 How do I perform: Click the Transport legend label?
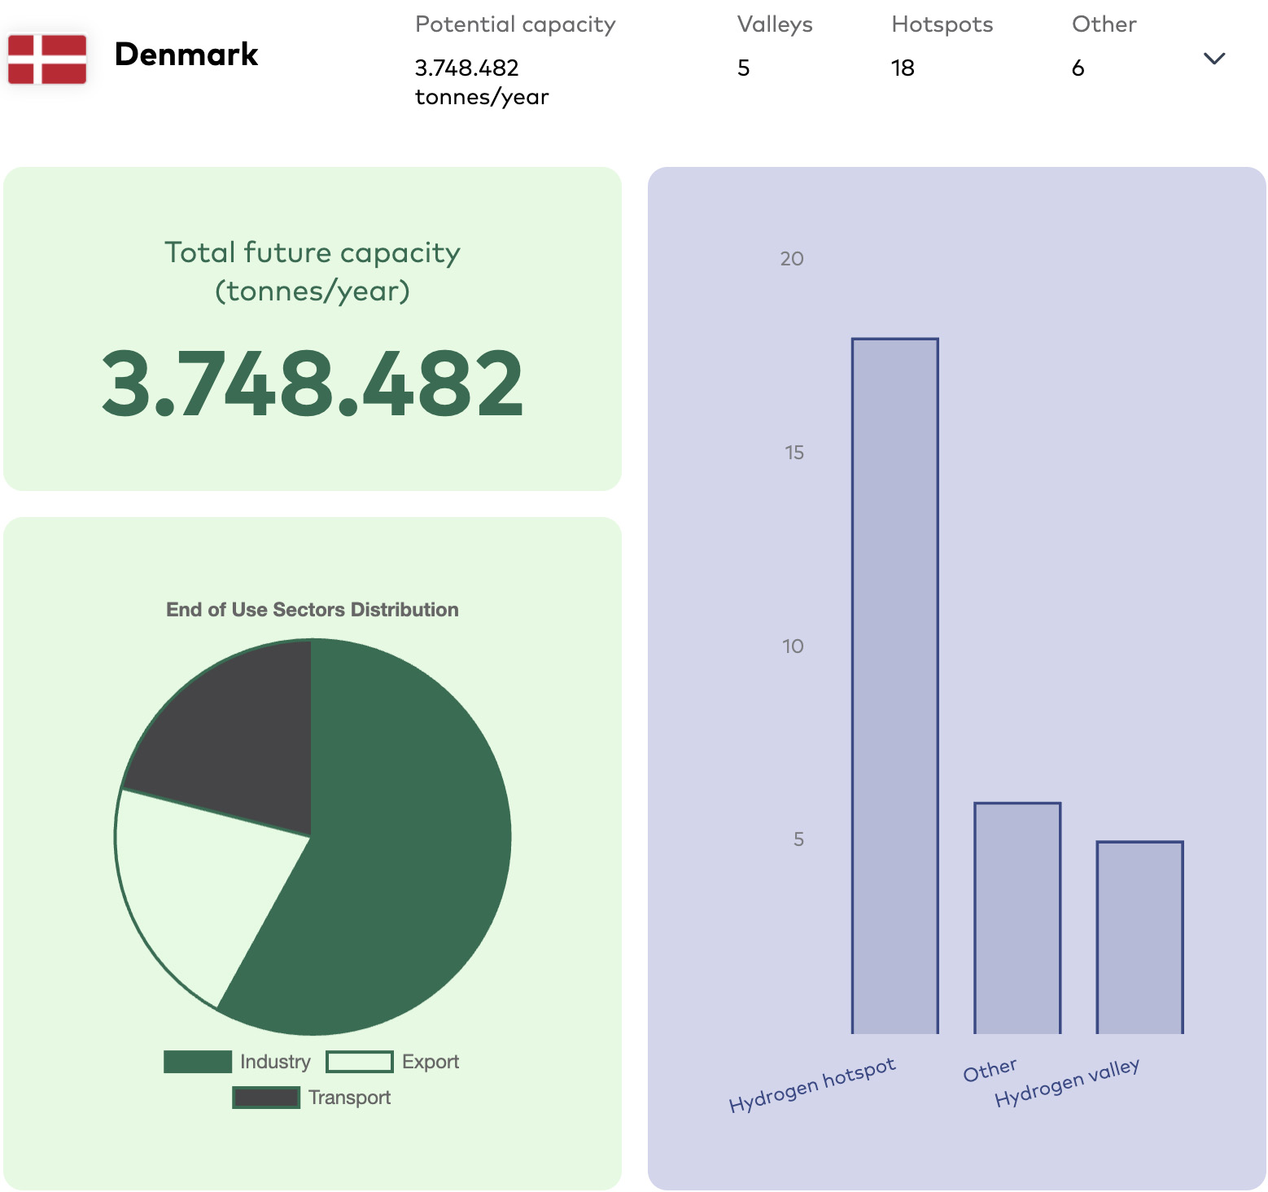click(x=350, y=1098)
